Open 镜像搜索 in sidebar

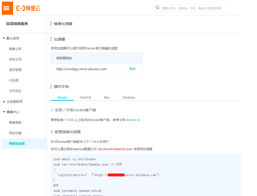(15, 123)
